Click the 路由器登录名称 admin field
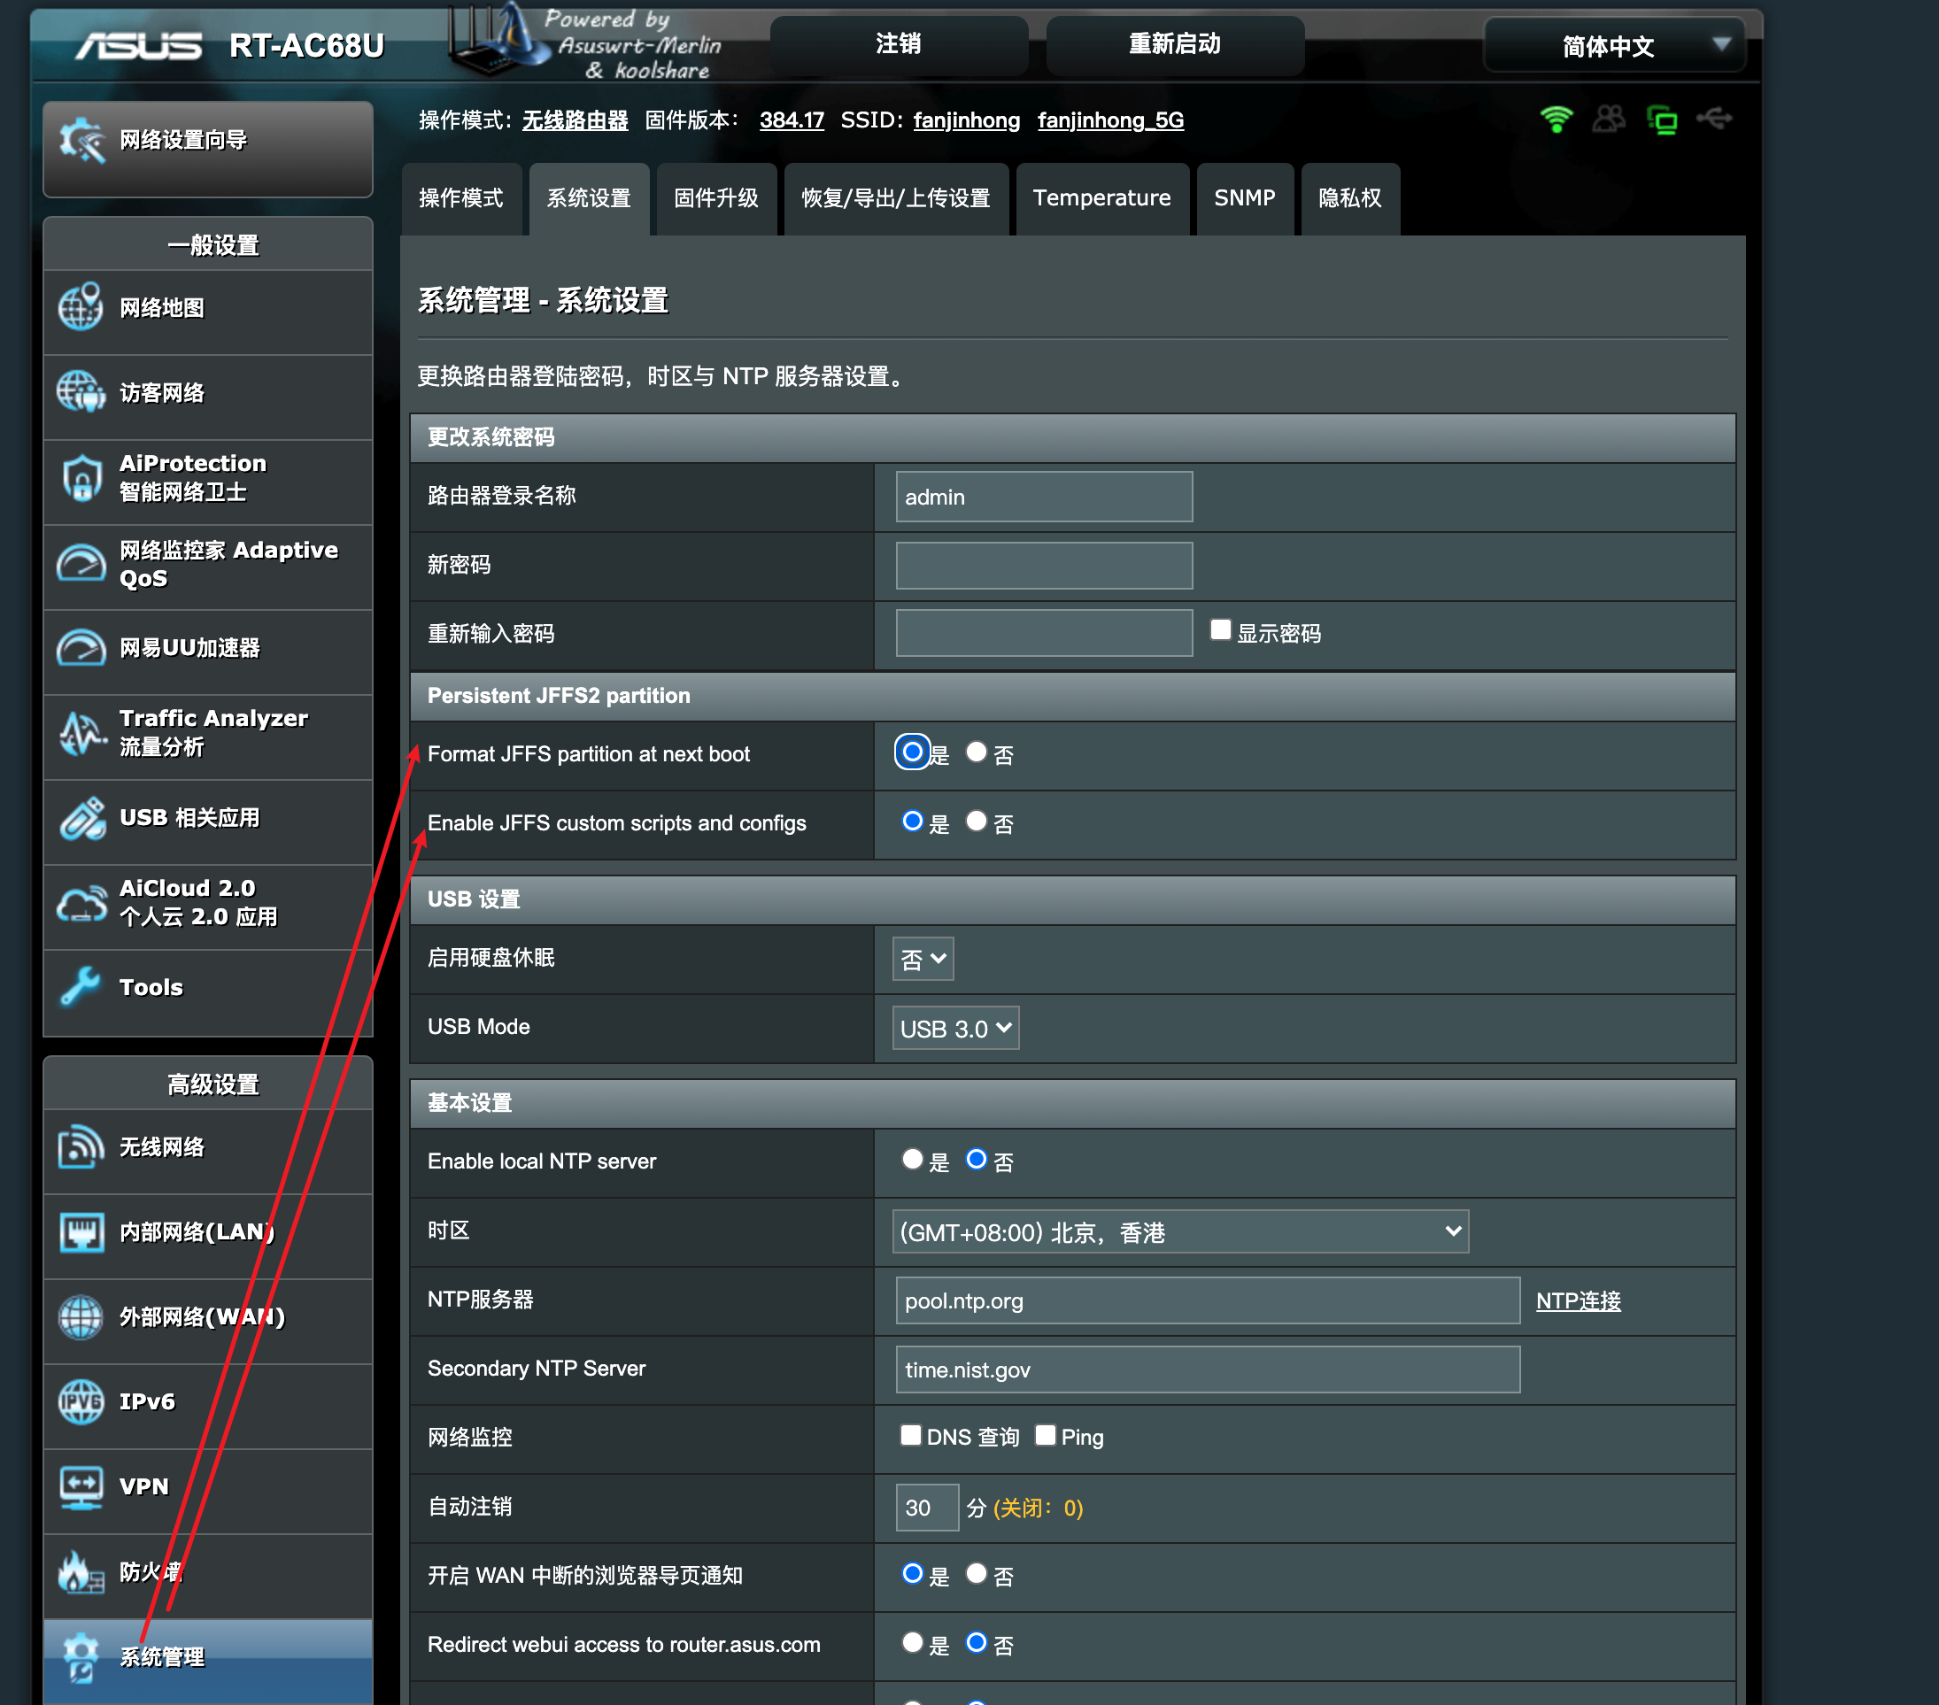This screenshot has height=1705, width=1939. coord(1044,497)
